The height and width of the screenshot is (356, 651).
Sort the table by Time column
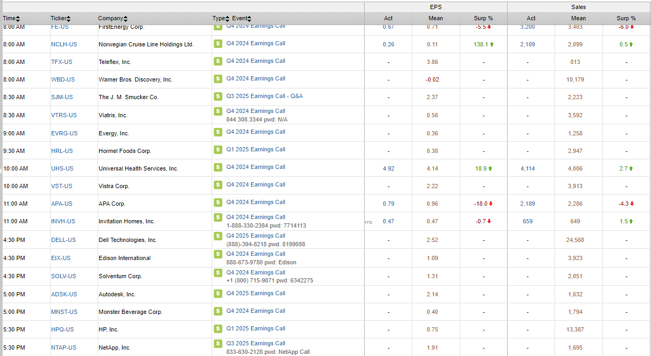pos(11,19)
